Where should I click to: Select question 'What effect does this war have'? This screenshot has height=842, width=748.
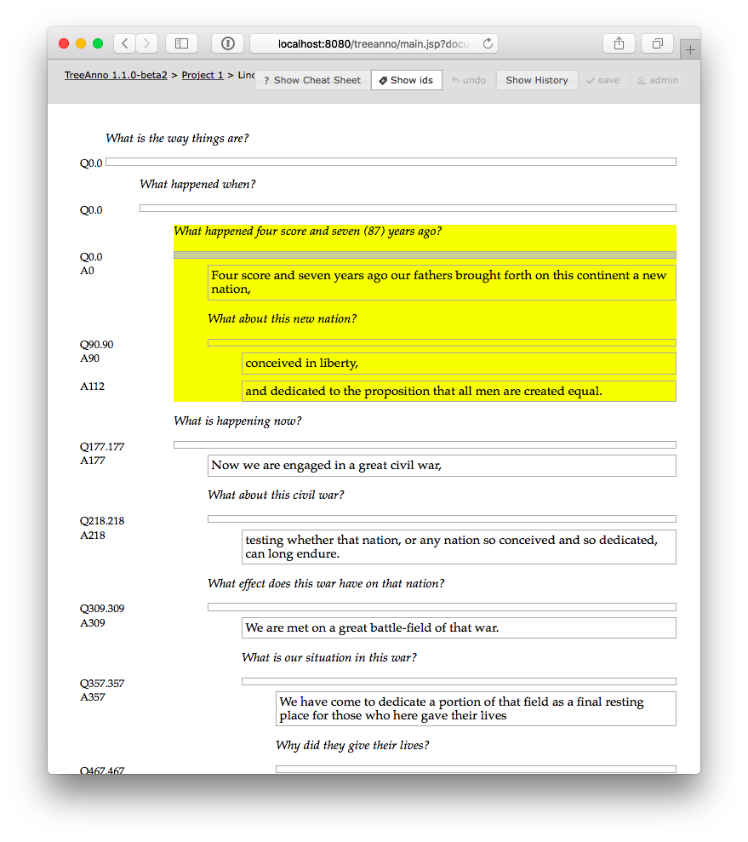[x=326, y=584]
